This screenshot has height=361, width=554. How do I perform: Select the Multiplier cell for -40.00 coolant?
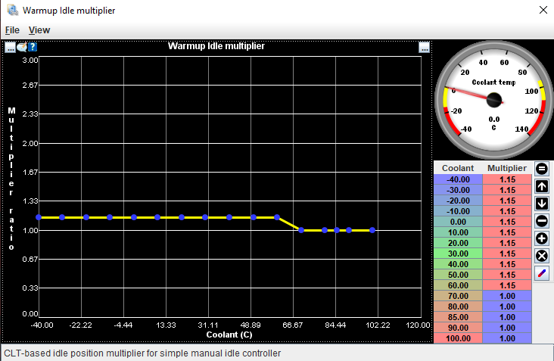[x=507, y=179]
